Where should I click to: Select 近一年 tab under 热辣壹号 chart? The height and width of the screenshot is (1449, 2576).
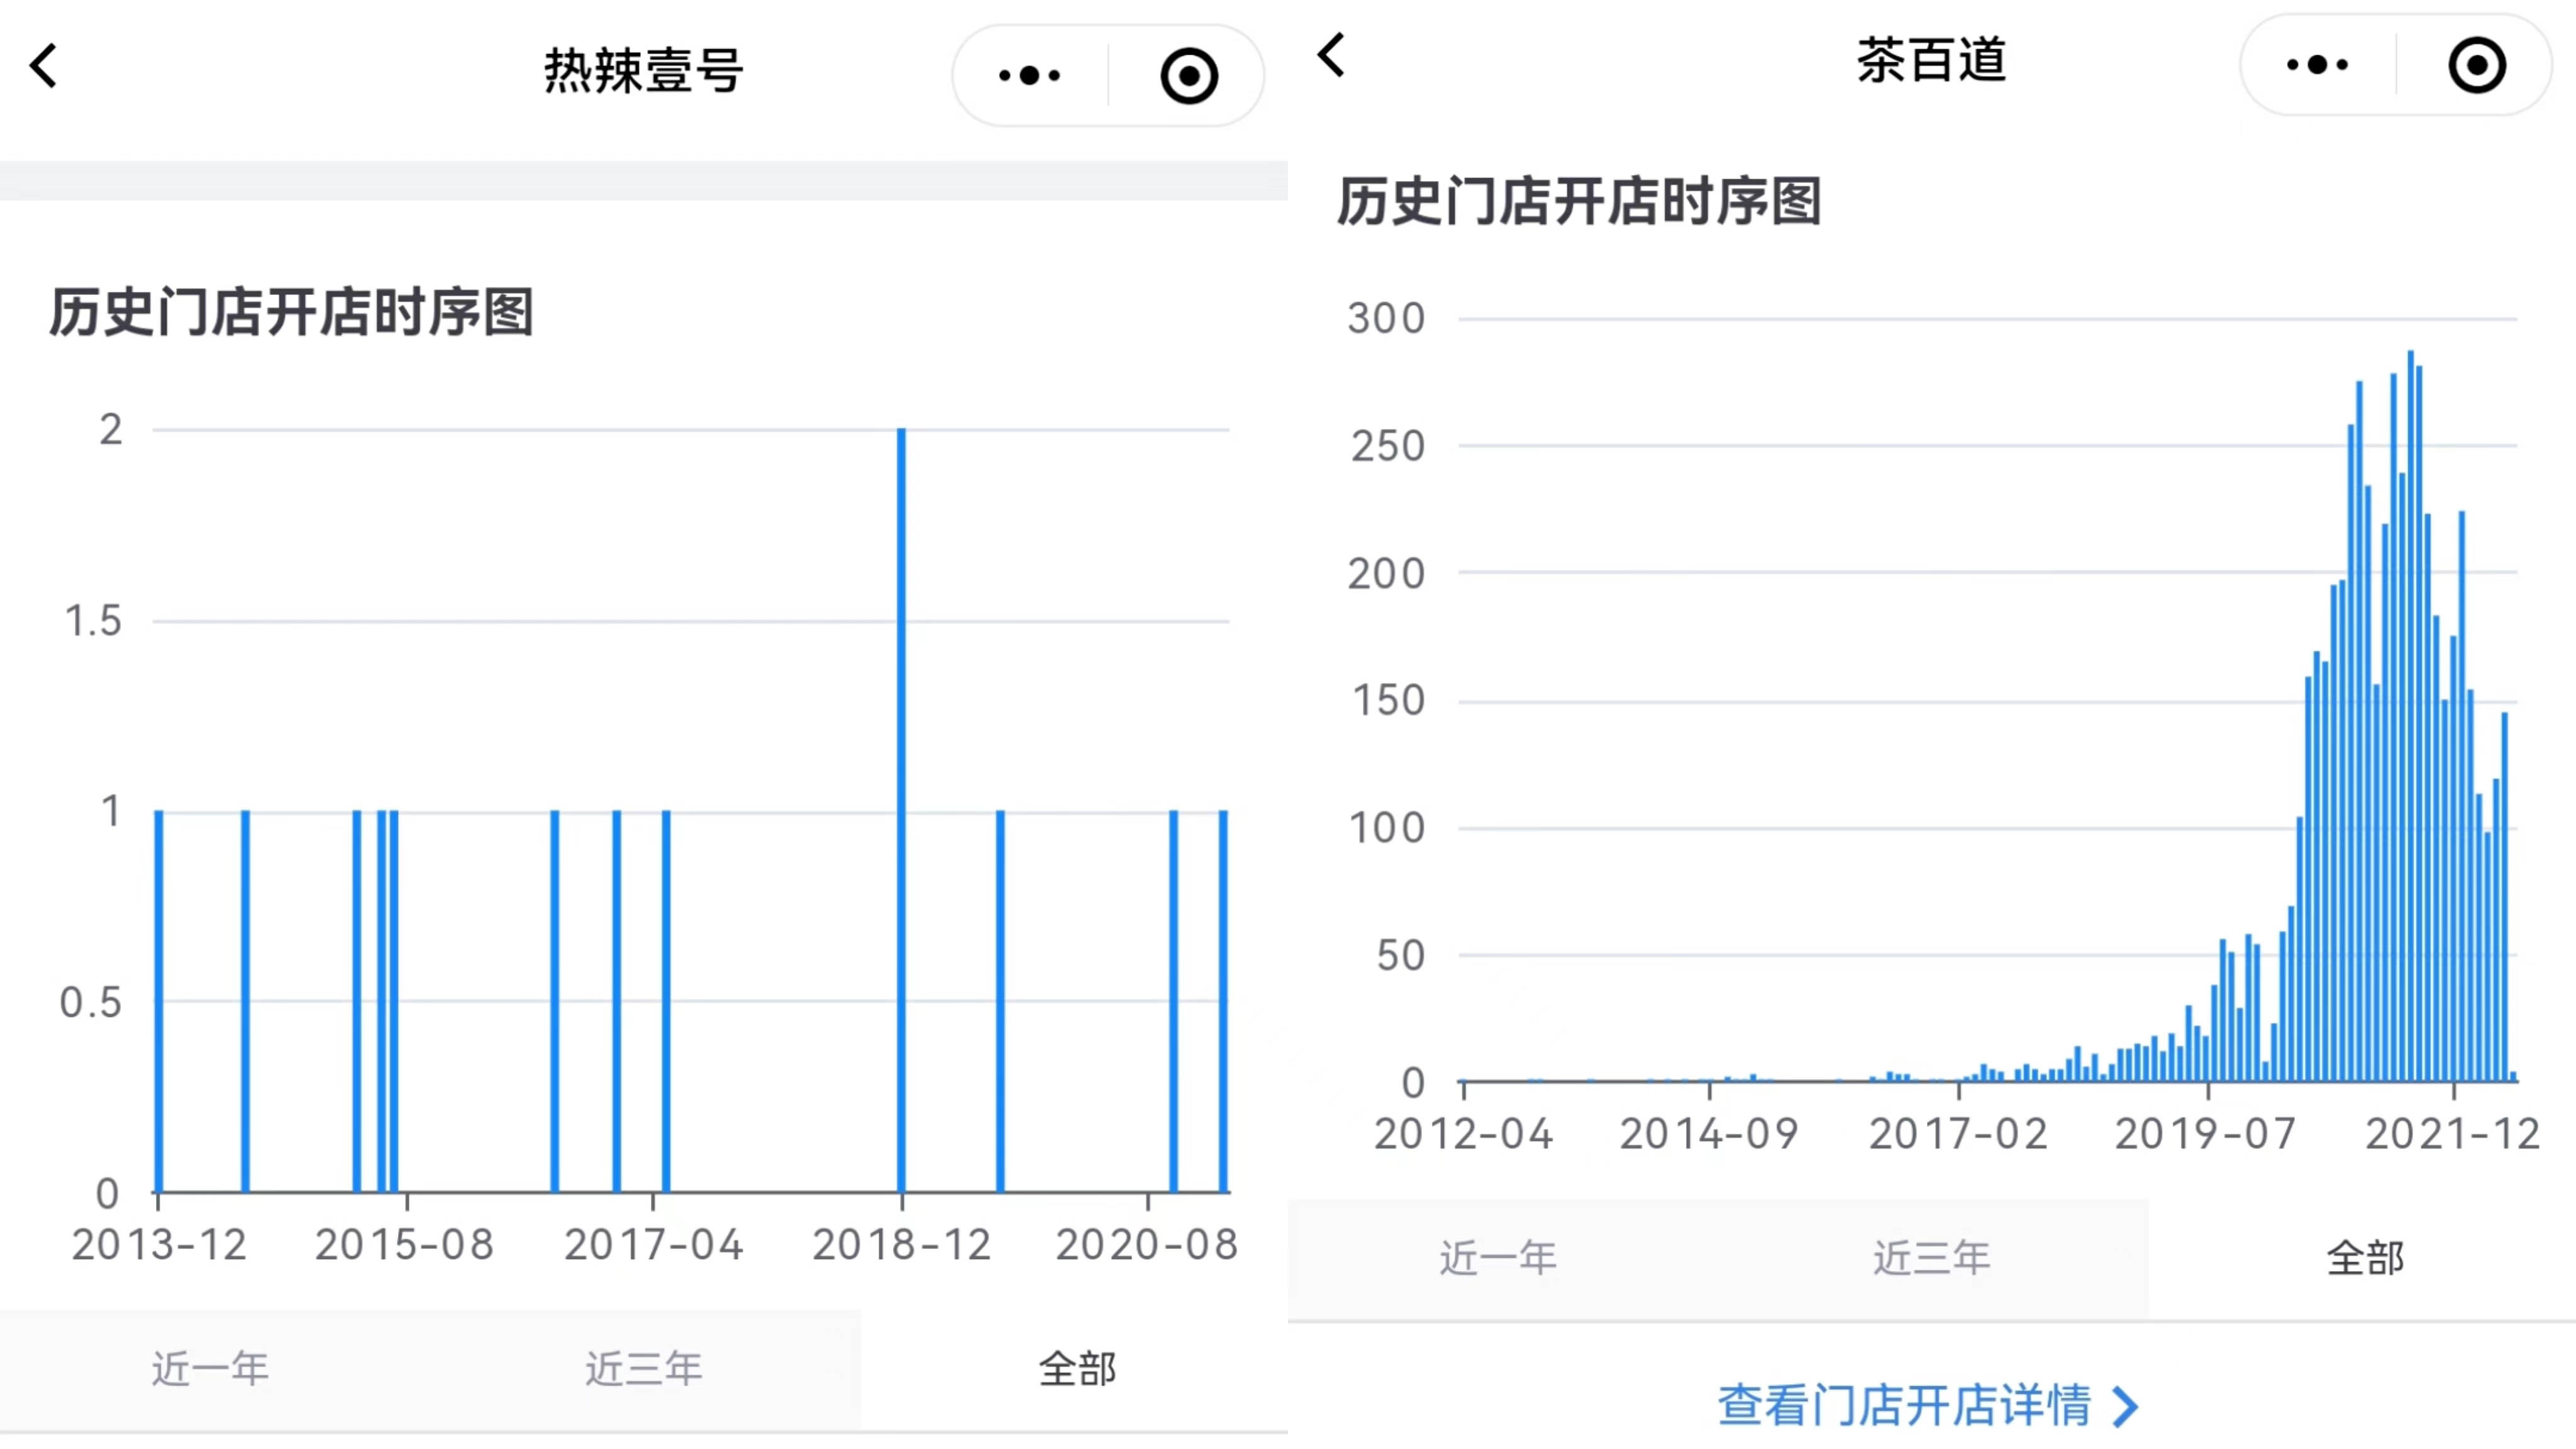click(x=211, y=1369)
